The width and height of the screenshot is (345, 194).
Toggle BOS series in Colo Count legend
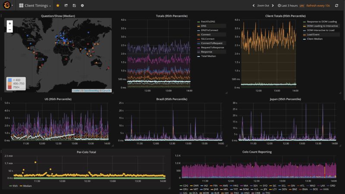(315, 189)
